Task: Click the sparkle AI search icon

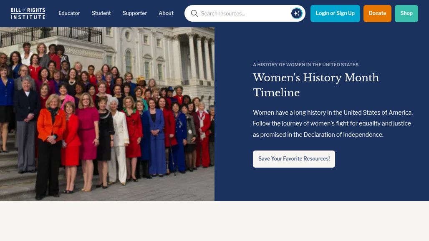Action: point(296,13)
